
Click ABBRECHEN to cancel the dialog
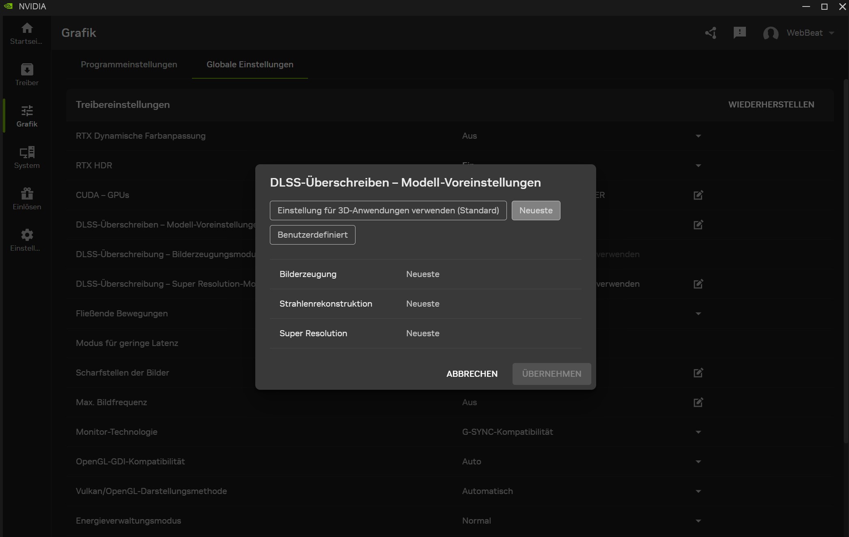tap(472, 374)
